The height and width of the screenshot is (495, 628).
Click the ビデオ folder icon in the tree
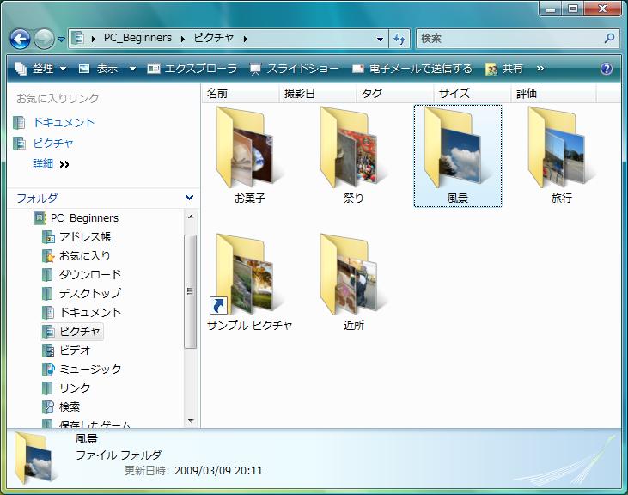point(48,351)
